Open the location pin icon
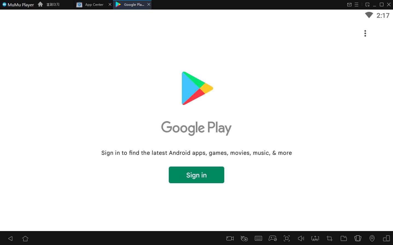The width and height of the screenshot is (393, 245). point(372,238)
